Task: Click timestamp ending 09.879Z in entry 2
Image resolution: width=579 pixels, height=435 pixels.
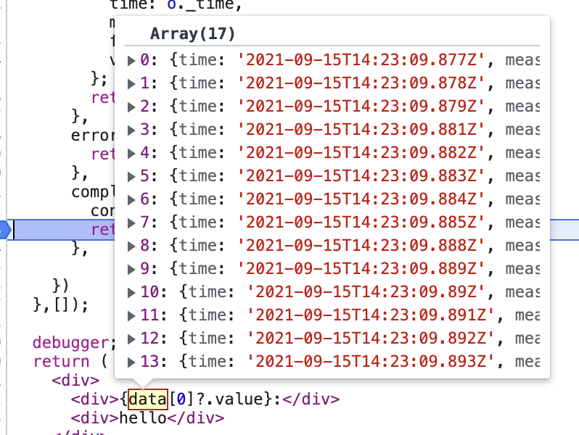Action: pyautogui.click(x=361, y=107)
